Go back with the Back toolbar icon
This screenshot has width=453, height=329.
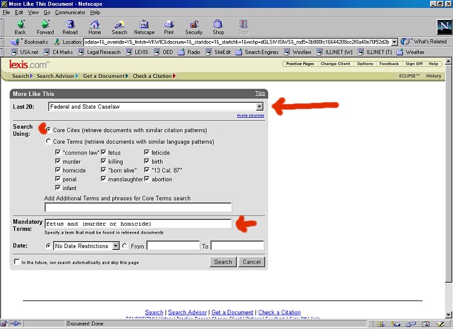point(20,27)
